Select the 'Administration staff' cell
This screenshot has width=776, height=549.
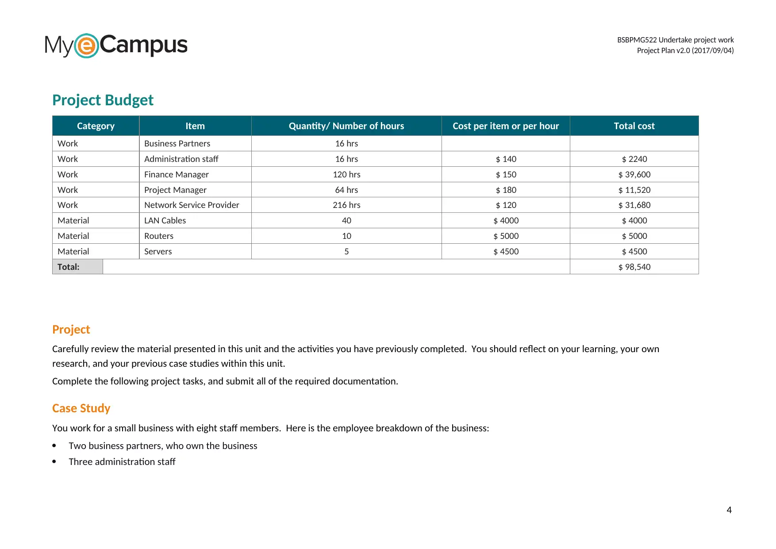pyautogui.click(x=195, y=159)
